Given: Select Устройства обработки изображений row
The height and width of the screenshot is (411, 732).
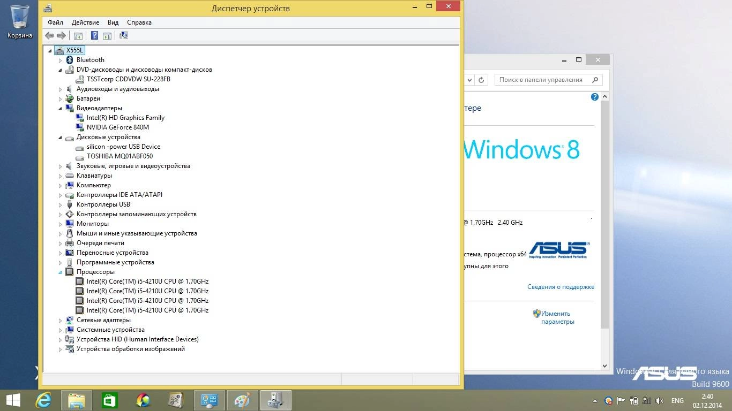Looking at the screenshot, I should click(x=131, y=349).
